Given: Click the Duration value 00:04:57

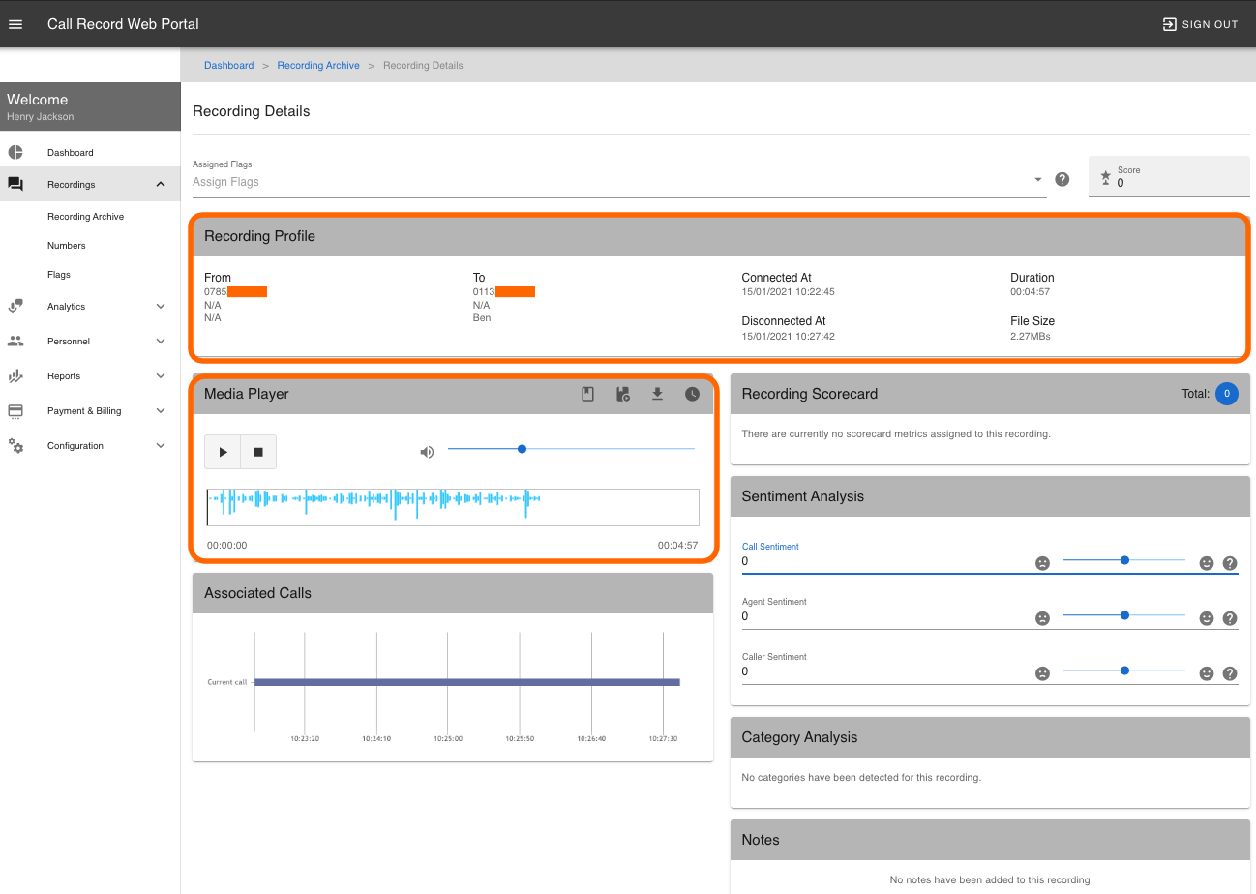Looking at the screenshot, I should (1031, 292).
